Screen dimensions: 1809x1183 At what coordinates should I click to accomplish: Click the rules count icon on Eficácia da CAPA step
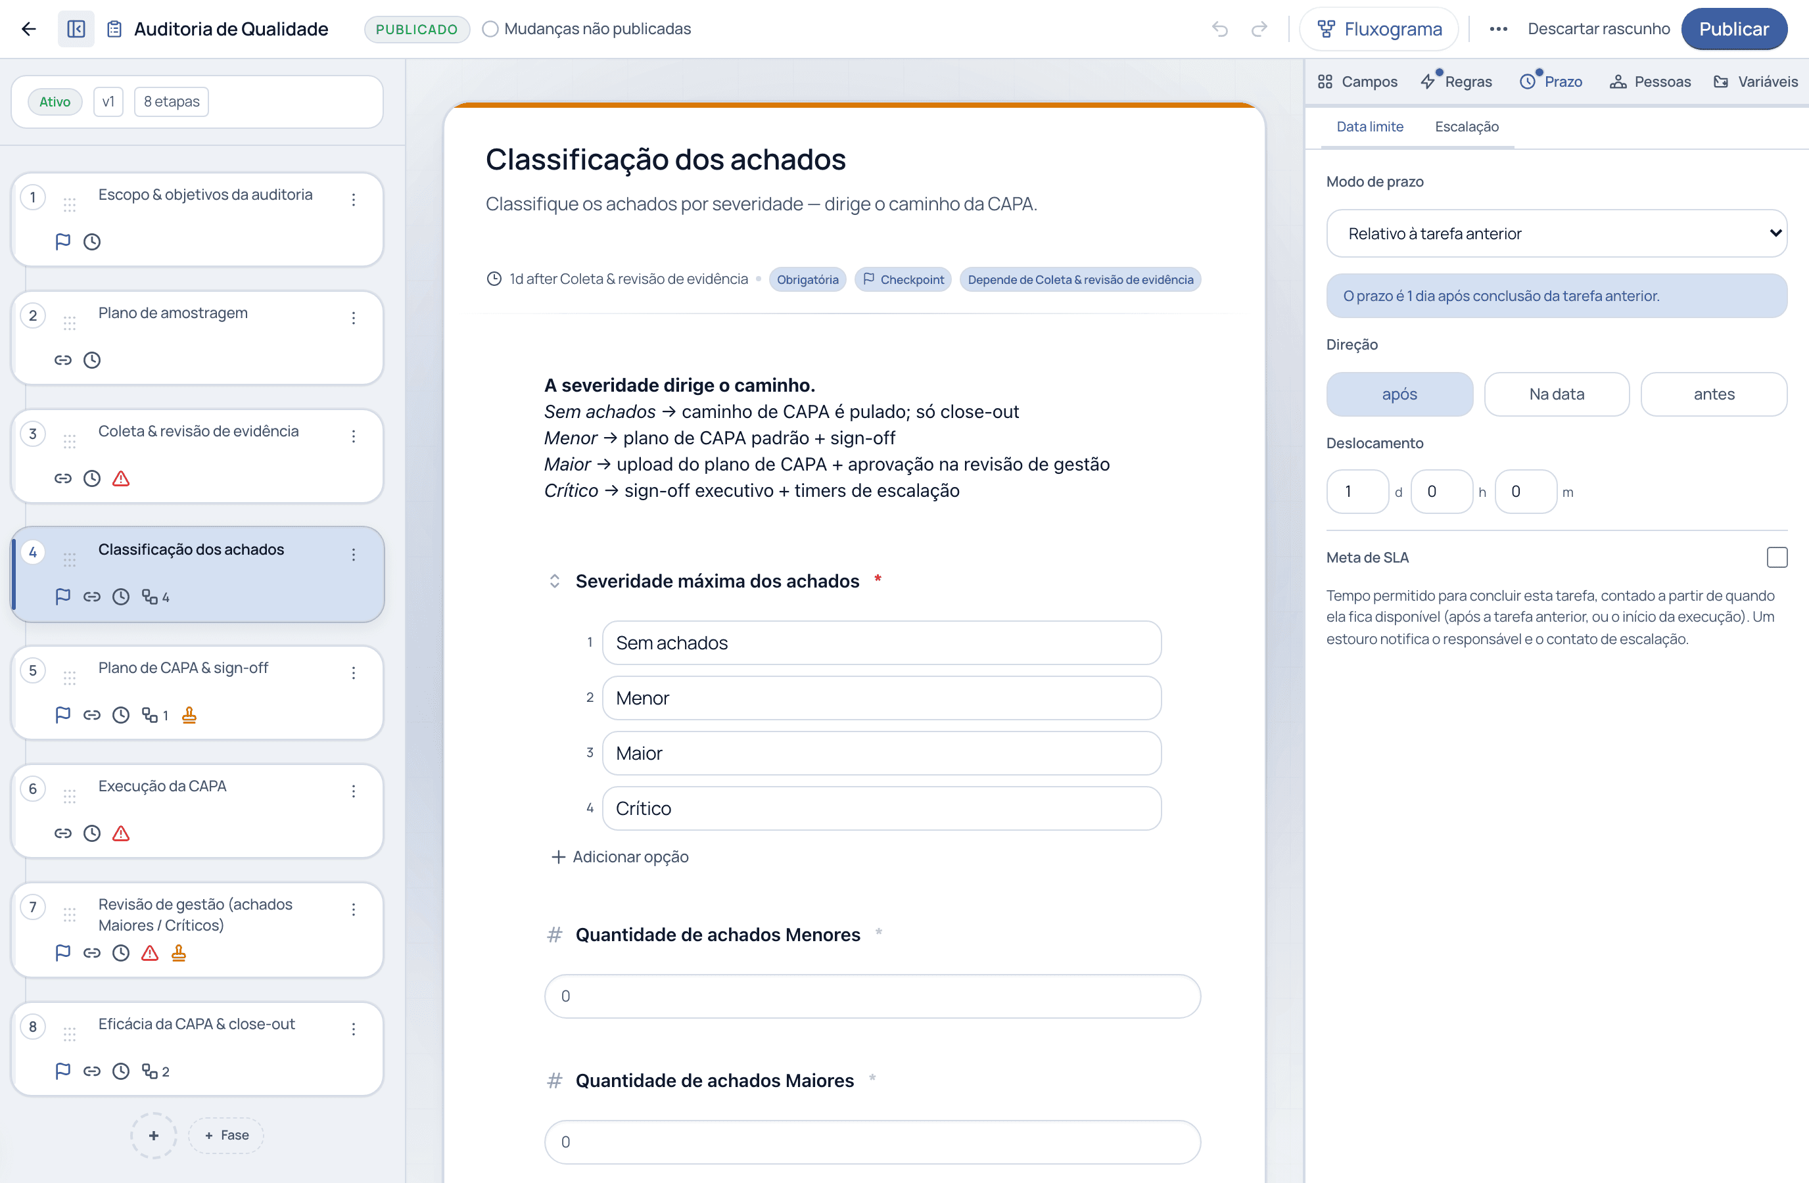(155, 1071)
